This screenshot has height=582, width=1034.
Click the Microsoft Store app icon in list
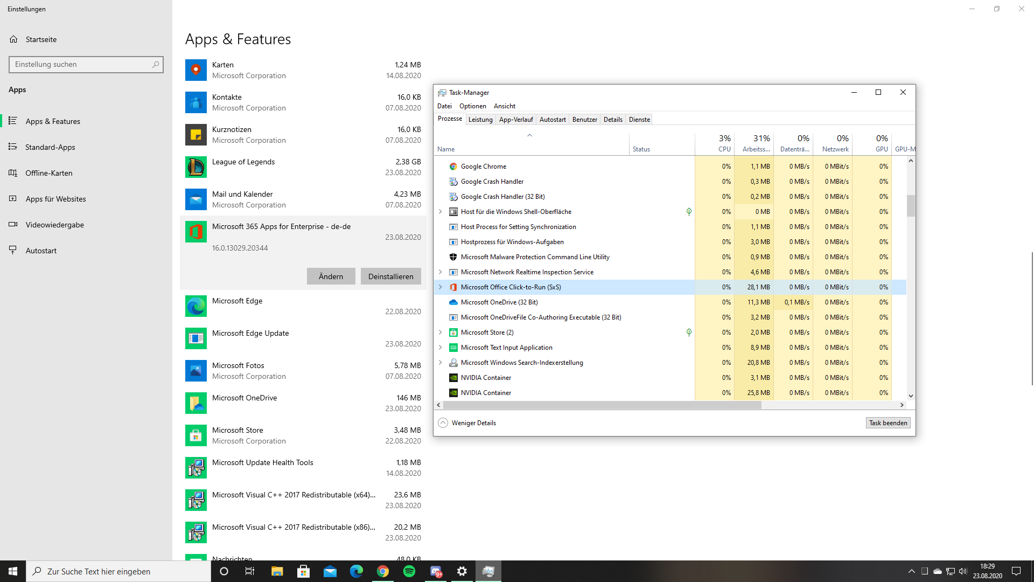click(x=196, y=435)
